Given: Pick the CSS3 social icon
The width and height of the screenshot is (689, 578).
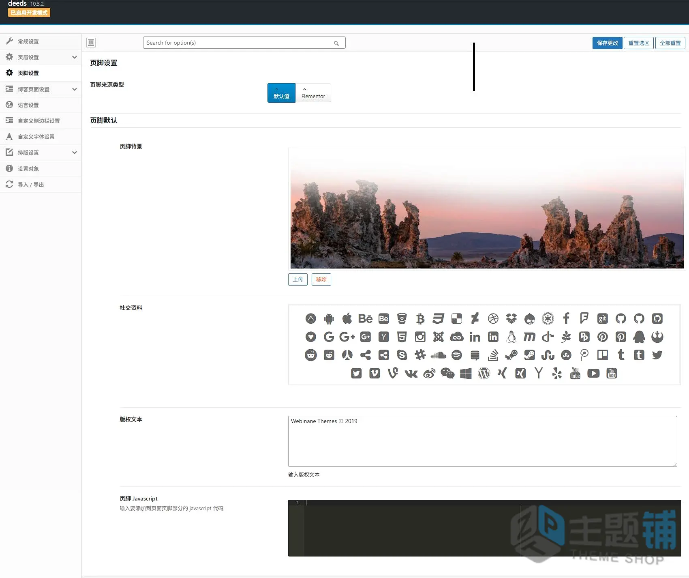Looking at the screenshot, I should point(439,319).
